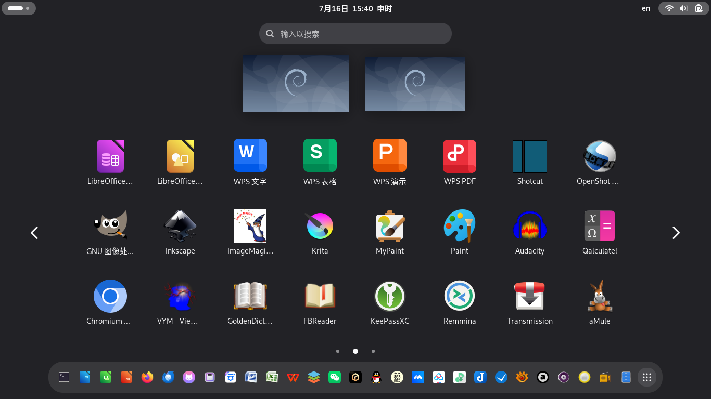Open KeePassXC password manager
The image size is (711, 399).
point(390,296)
